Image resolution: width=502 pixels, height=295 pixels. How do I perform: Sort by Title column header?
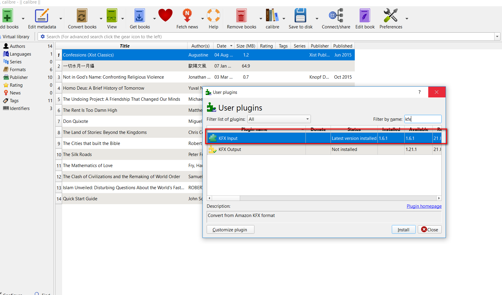125,46
